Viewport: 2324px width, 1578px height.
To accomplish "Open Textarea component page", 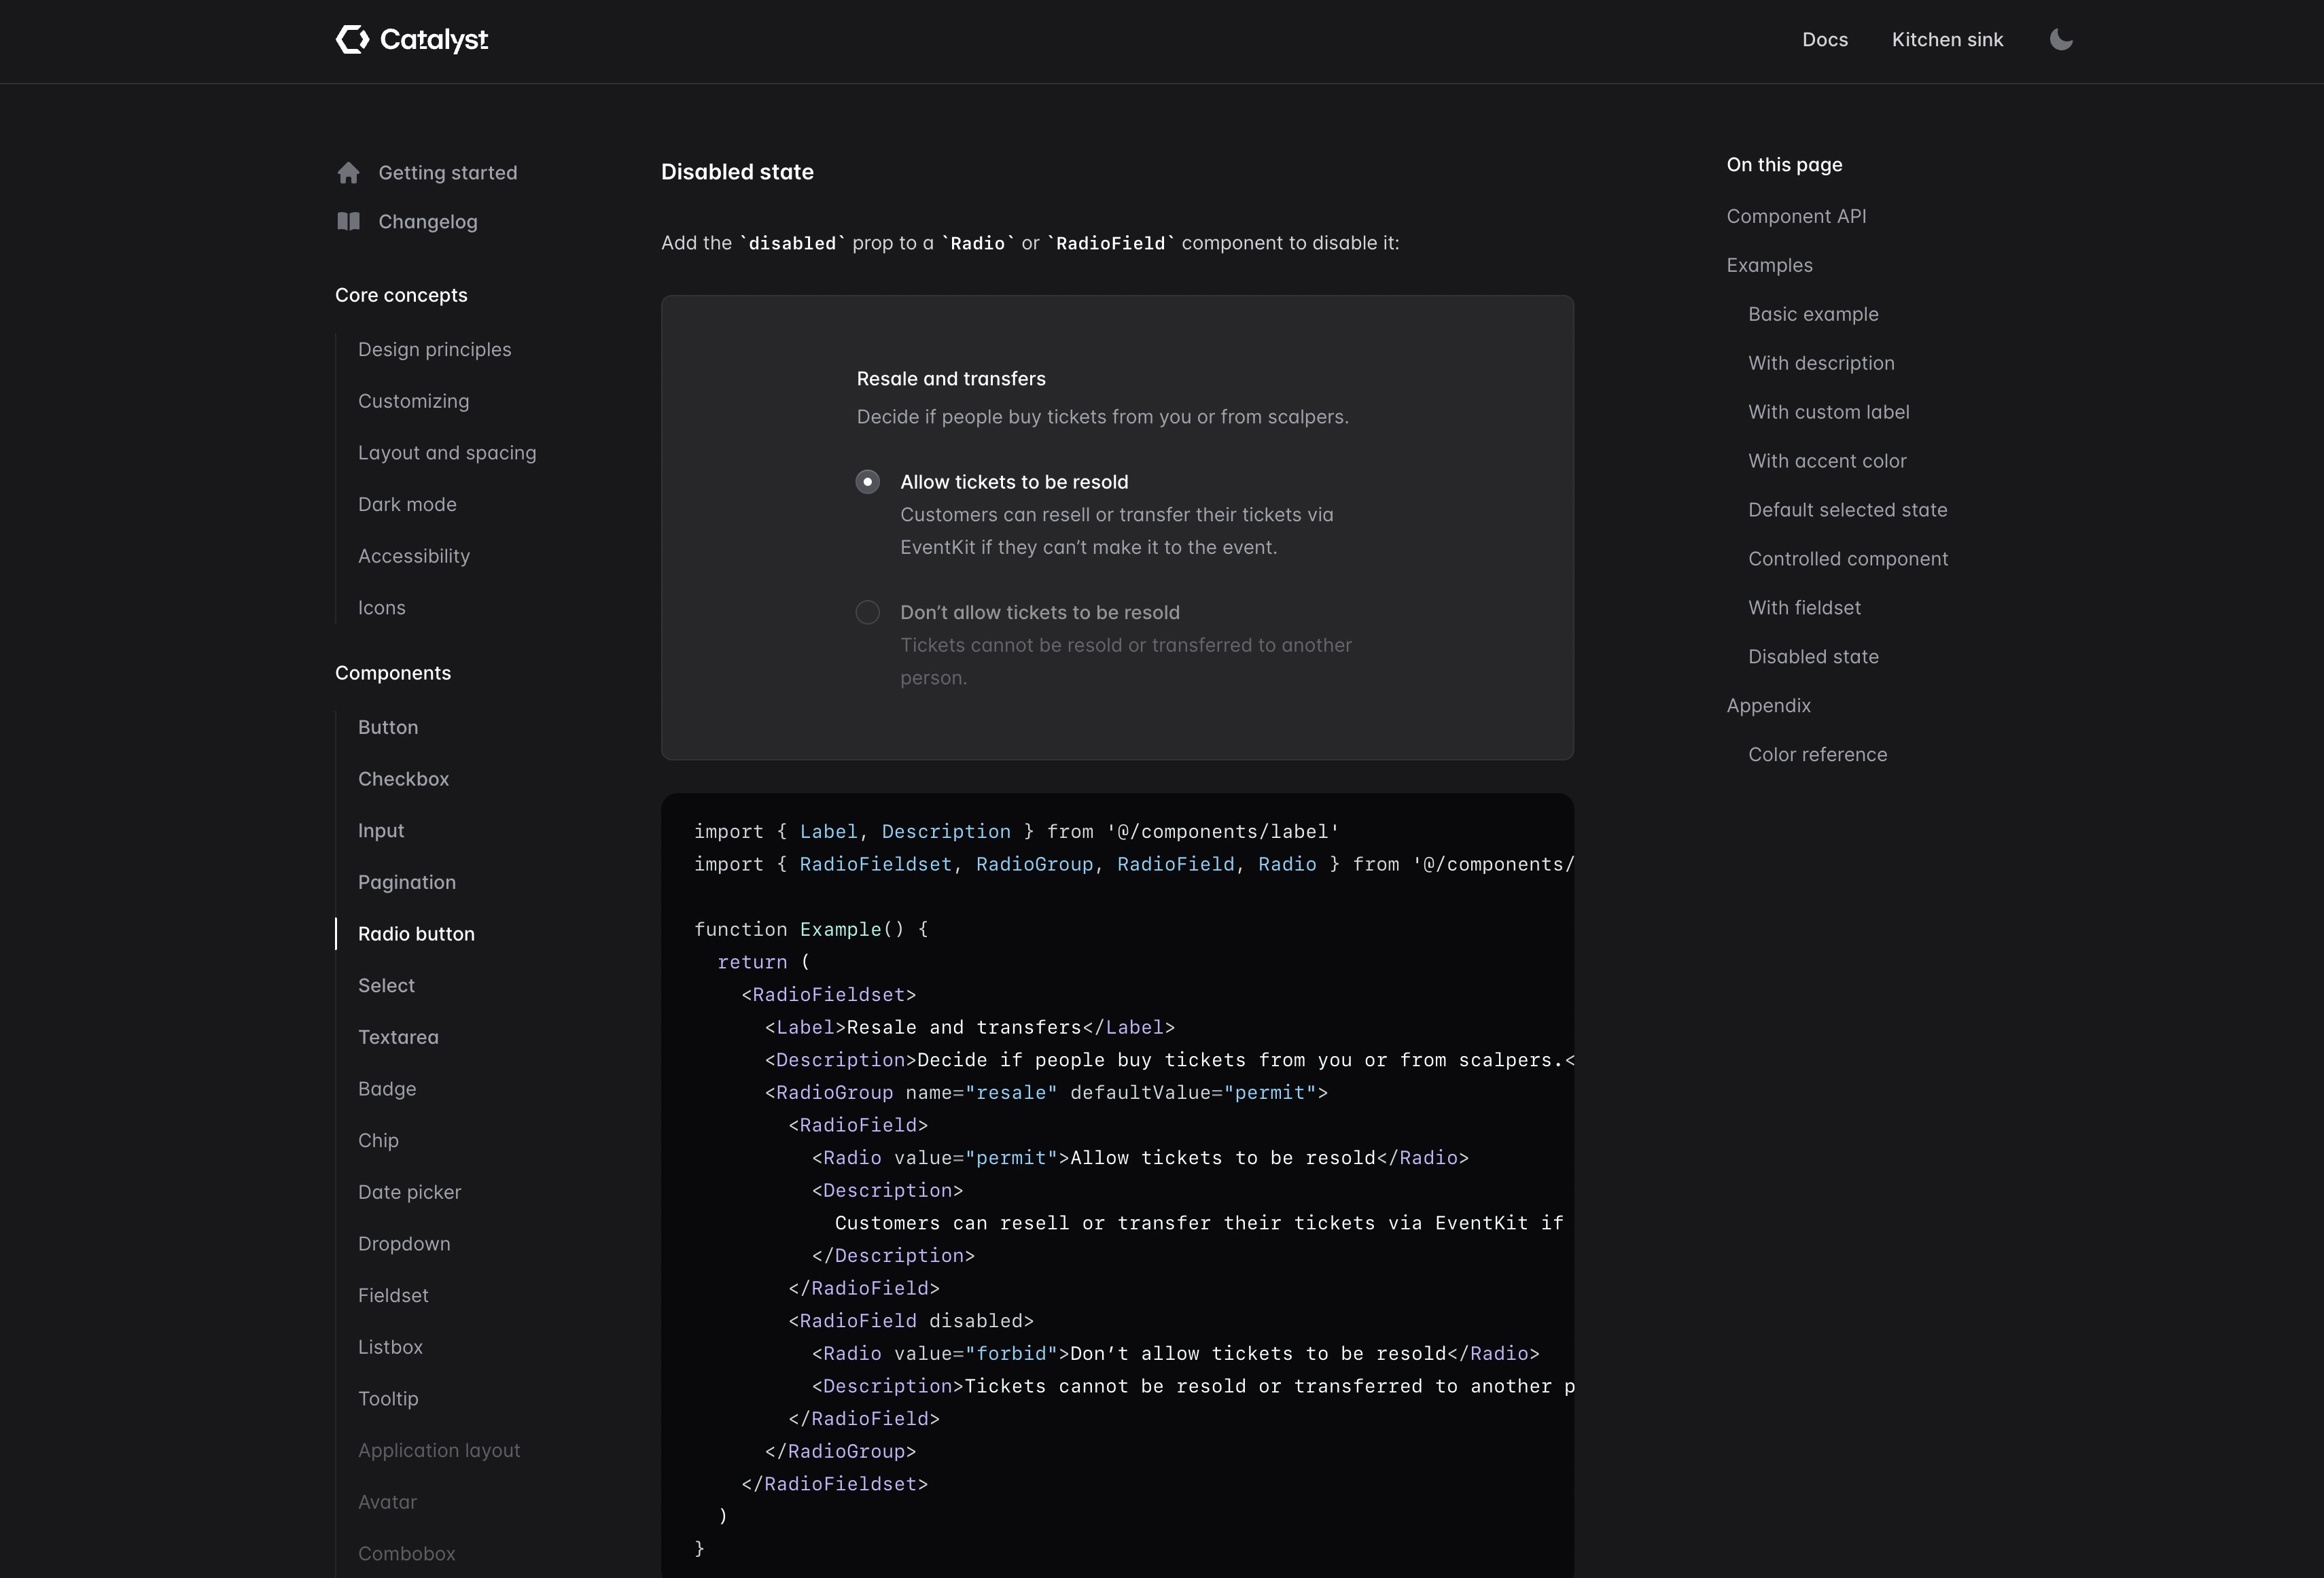I will pos(398,1038).
